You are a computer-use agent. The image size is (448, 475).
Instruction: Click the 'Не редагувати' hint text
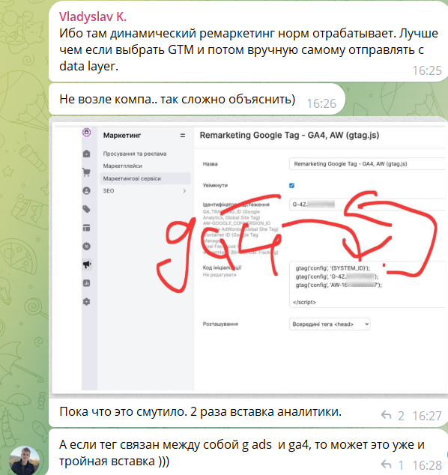click(220, 275)
